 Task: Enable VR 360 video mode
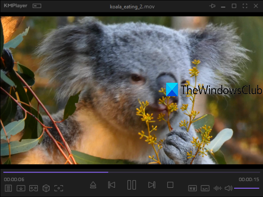click(x=34, y=188)
